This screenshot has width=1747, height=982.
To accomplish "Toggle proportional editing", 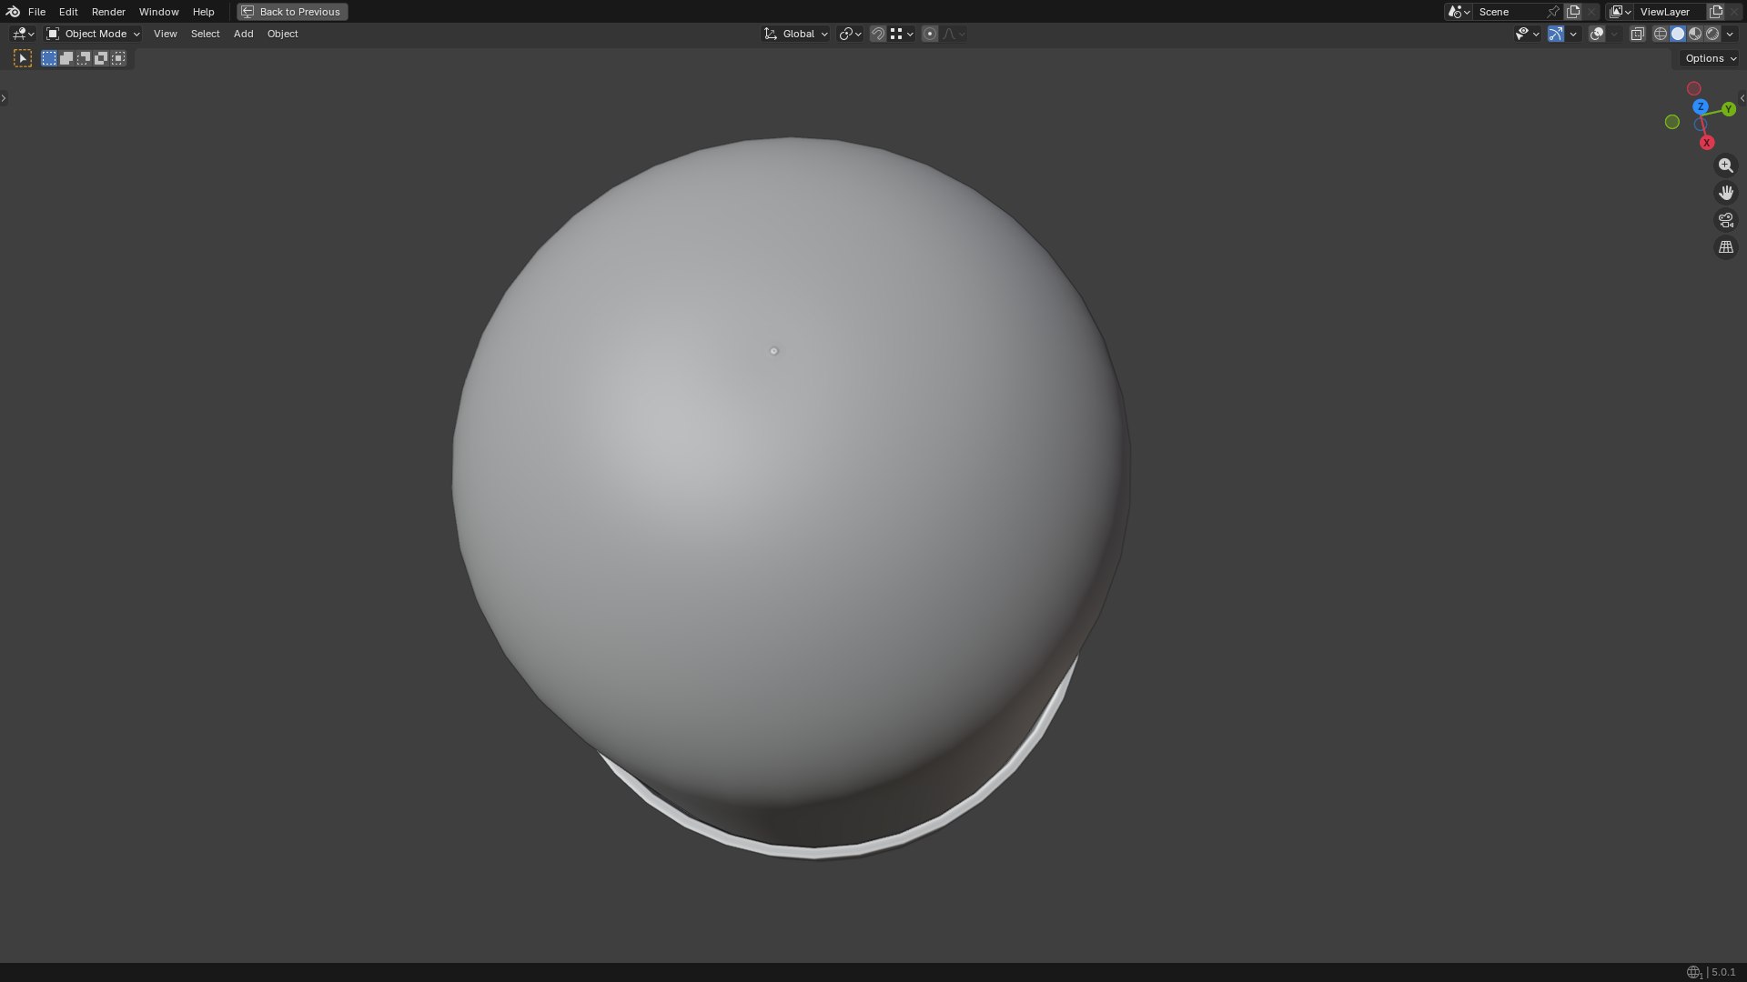I will point(929,34).
